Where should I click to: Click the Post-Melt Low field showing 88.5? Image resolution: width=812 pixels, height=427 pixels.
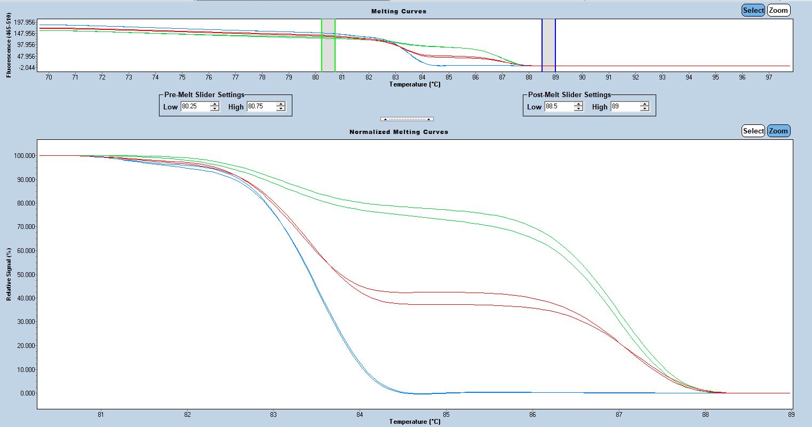[x=559, y=106]
